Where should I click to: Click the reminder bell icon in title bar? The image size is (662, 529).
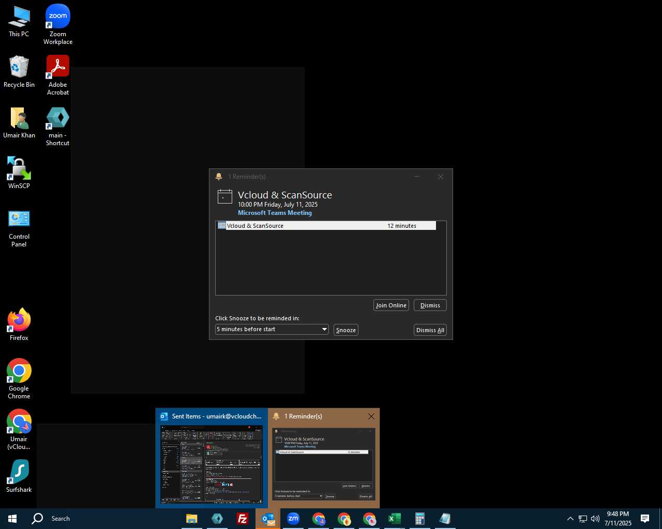[x=219, y=177]
